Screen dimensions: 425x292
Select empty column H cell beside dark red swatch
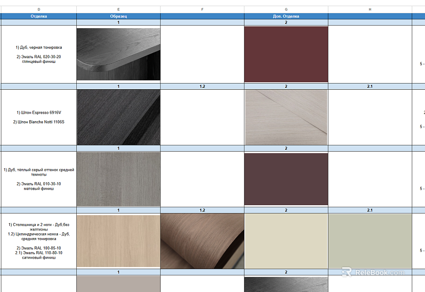pos(370,54)
